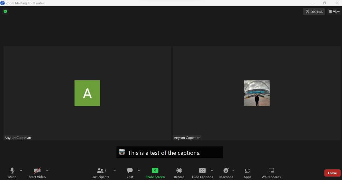
Task: Expand audio options arrow beside Mute
Action: (x=21, y=171)
